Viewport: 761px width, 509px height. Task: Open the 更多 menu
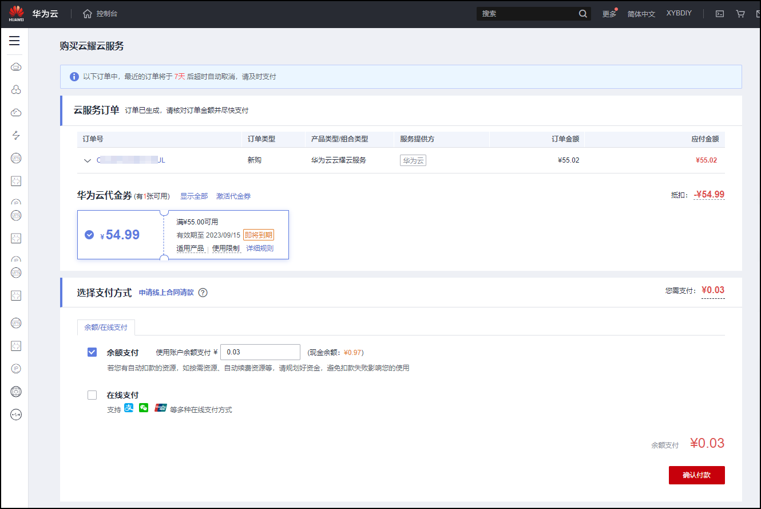point(609,14)
